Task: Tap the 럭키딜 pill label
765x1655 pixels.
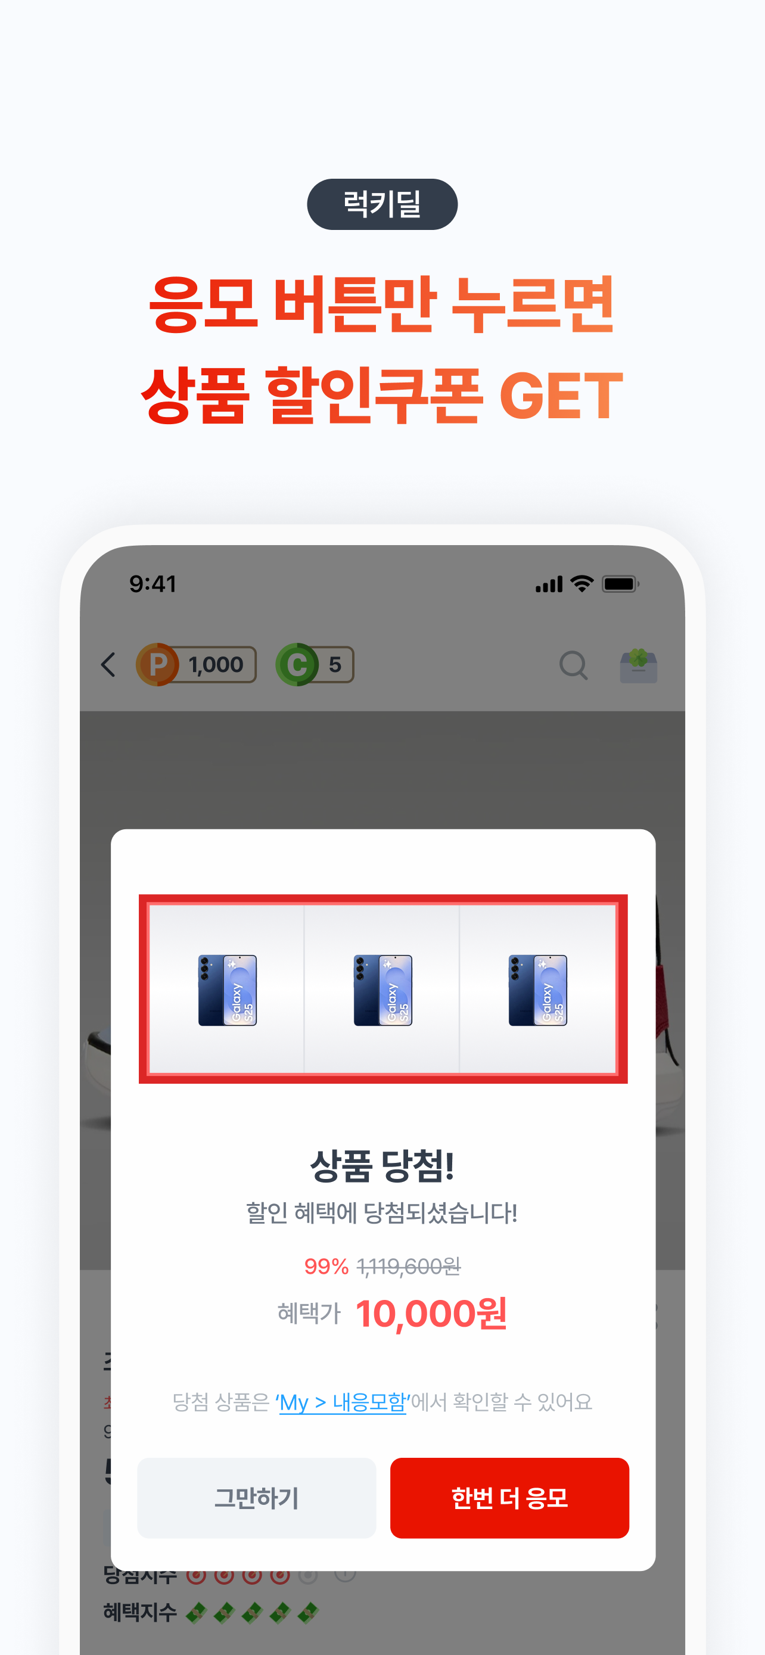Action: tap(382, 204)
